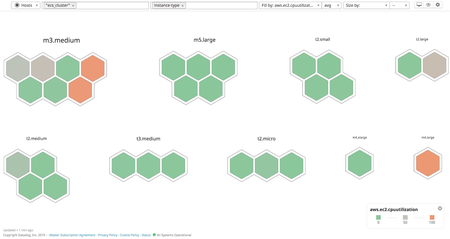Click the download icon in top toolbar
The image size is (450, 239).
[428, 5]
